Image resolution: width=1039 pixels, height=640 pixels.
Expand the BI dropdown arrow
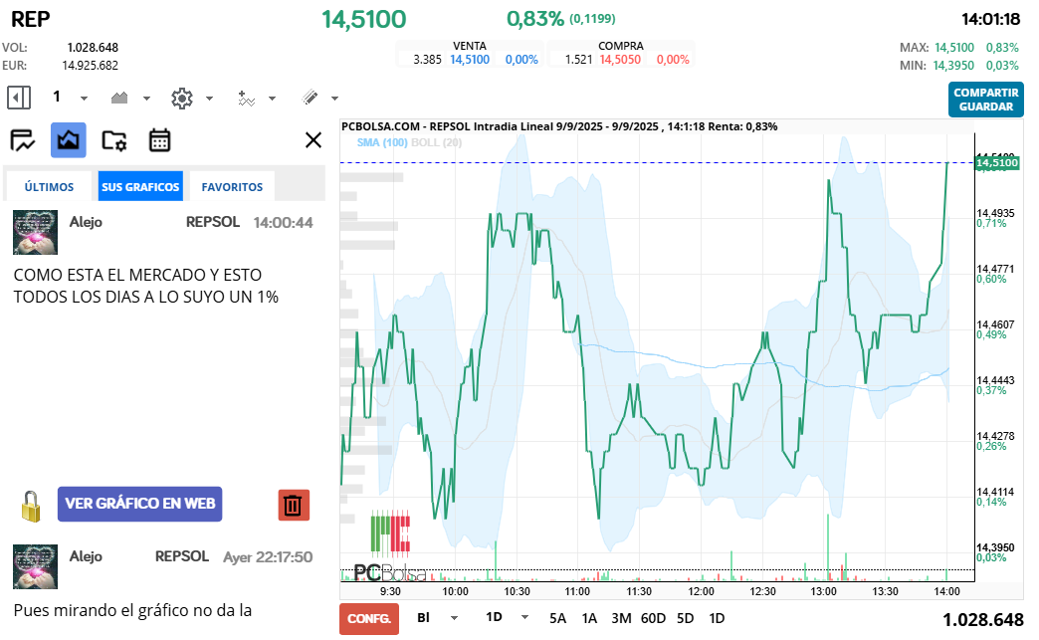[454, 618]
